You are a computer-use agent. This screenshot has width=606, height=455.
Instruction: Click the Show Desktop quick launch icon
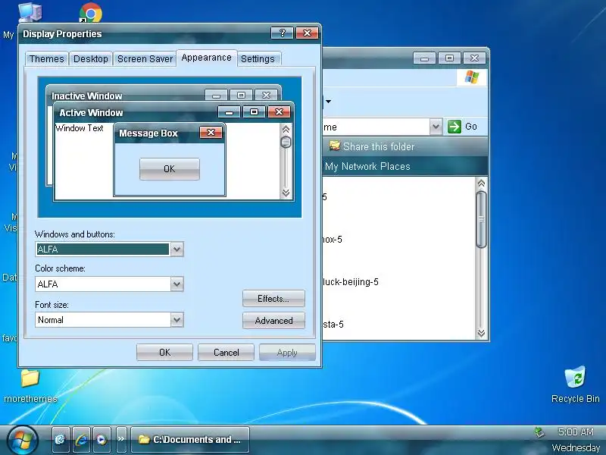click(x=61, y=439)
